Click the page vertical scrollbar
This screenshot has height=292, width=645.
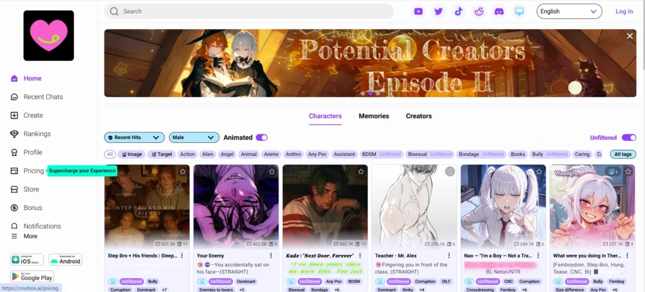tap(643, 35)
